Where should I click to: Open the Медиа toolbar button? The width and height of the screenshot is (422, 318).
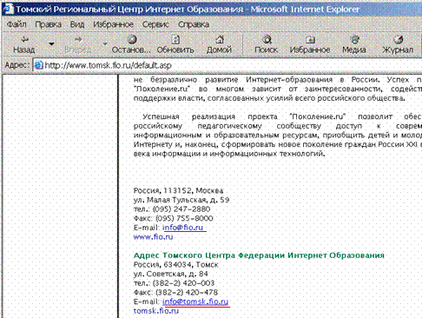tap(354, 44)
